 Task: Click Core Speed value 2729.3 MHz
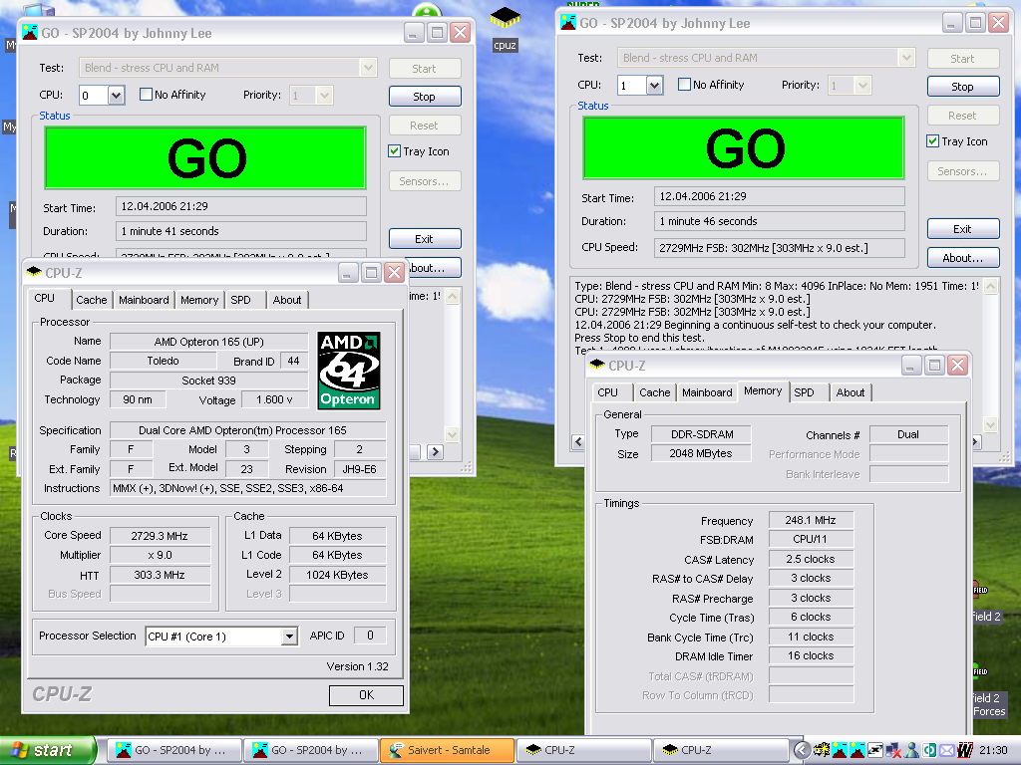coord(160,536)
